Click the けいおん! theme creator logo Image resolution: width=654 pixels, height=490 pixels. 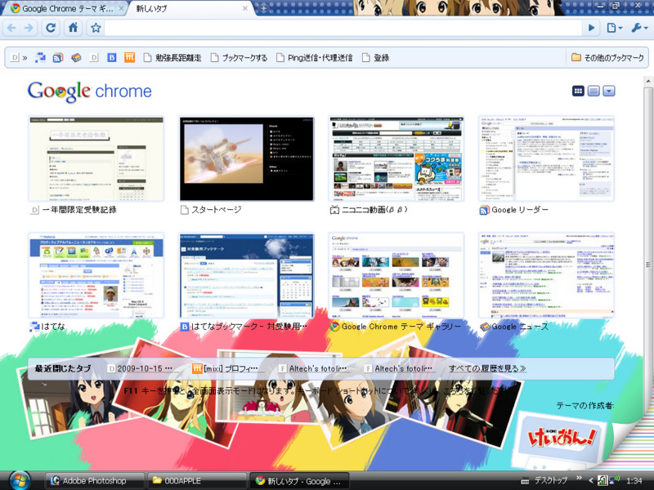tap(562, 438)
